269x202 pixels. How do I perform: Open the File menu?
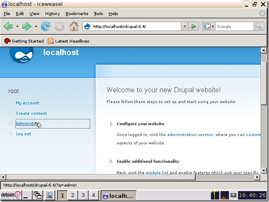(x=7, y=13)
